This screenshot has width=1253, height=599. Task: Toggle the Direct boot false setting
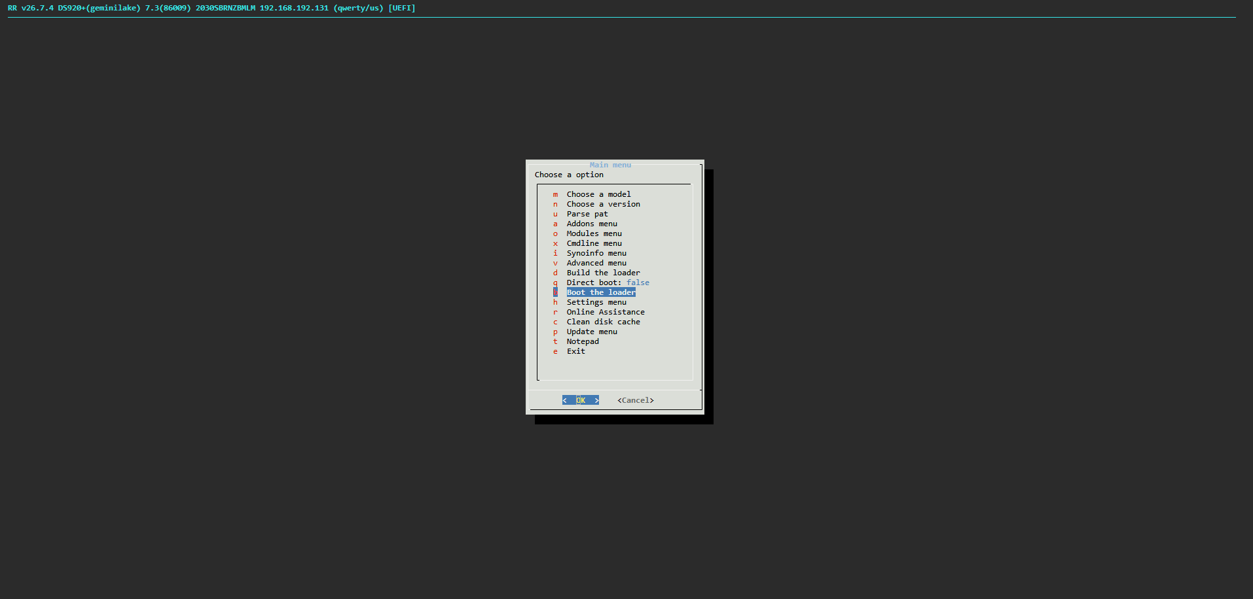tap(608, 282)
